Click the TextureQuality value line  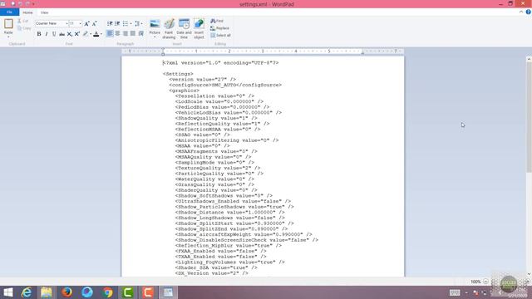218,168
